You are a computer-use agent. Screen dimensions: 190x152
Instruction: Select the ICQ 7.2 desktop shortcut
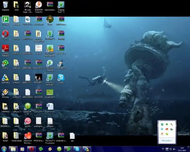coord(5,63)
